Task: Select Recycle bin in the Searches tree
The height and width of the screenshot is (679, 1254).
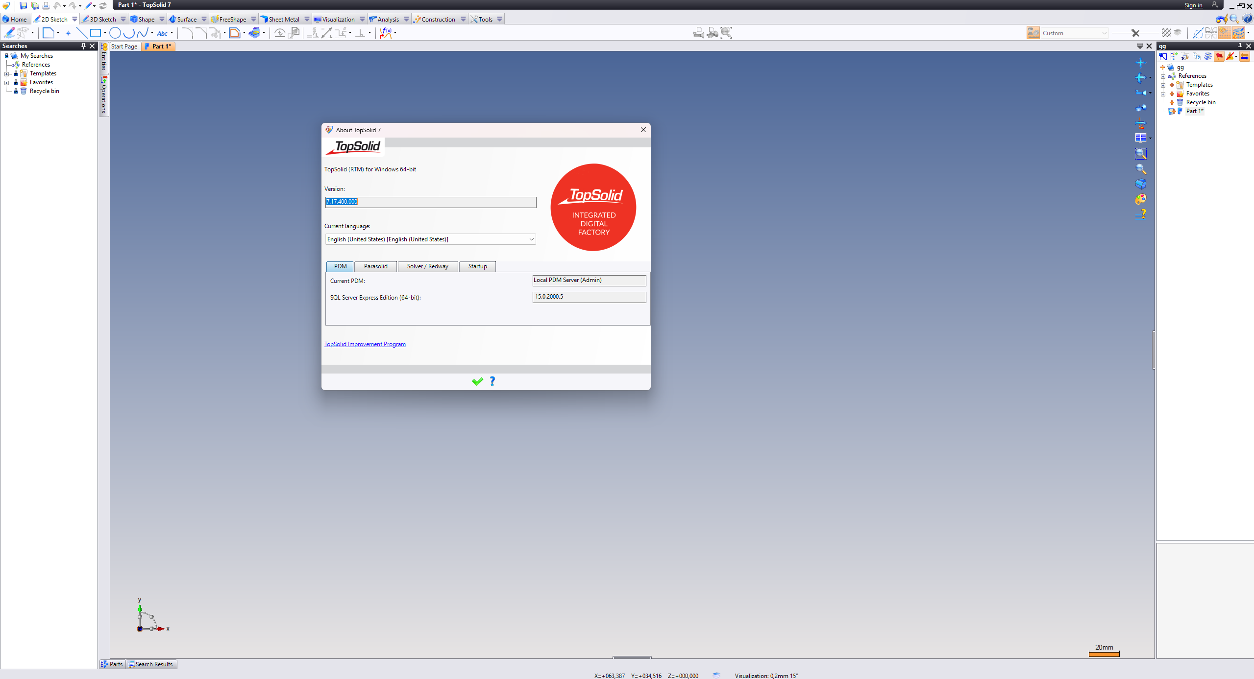Action: point(44,91)
